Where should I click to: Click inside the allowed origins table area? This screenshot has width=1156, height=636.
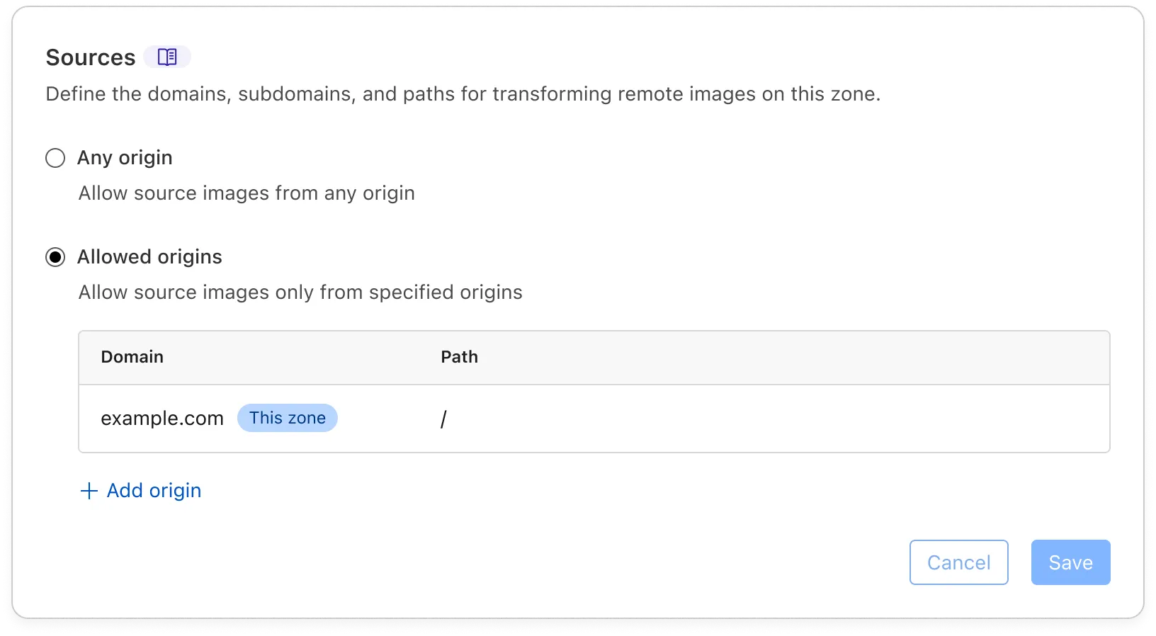(594, 391)
